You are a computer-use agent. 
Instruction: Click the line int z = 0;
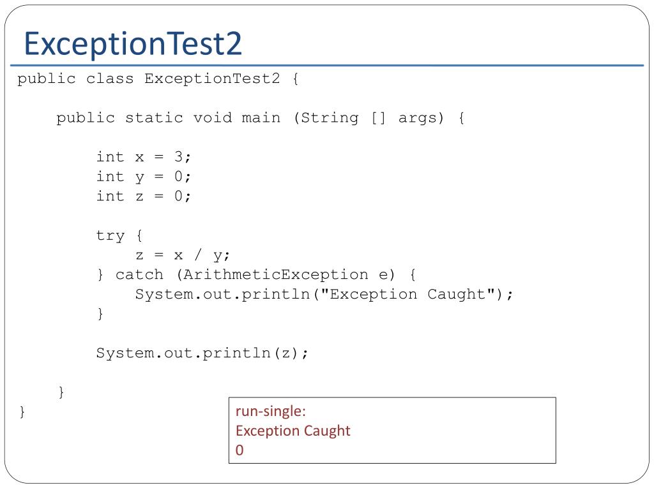144,196
